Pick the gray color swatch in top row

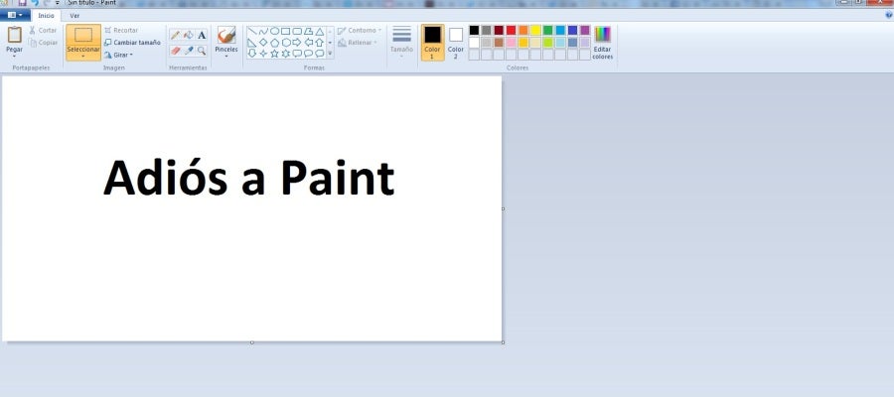487,30
